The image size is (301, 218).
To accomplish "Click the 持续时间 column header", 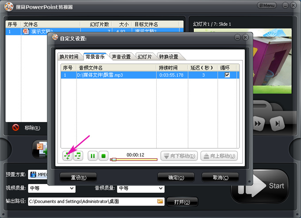I will (x=172, y=68).
